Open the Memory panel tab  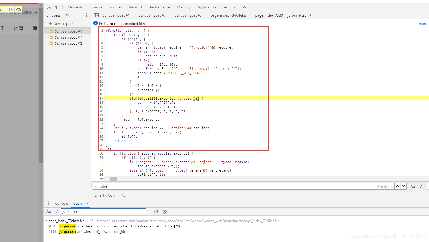[x=184, y=7]
